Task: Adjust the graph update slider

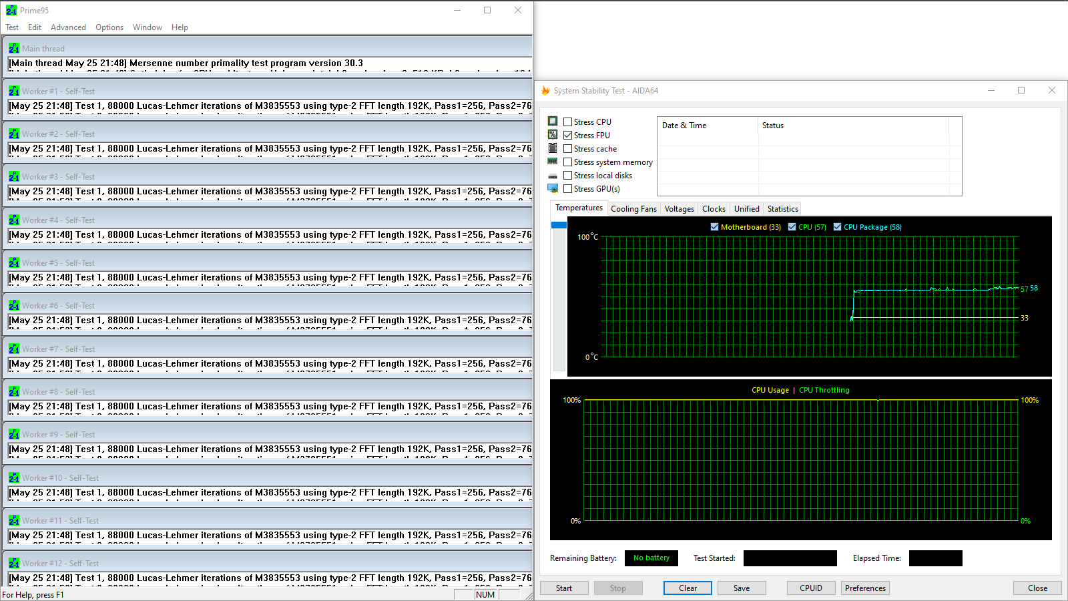Action: coord(559,225)
